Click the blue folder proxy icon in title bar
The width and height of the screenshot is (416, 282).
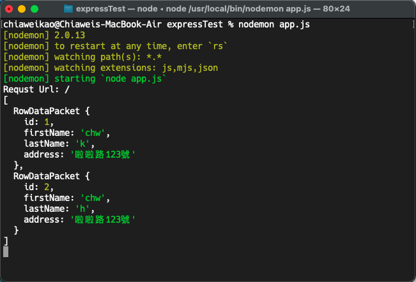[68, 9]
